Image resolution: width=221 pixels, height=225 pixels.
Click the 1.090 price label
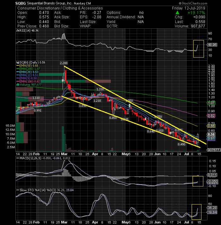pyautogui.click(x=83, y=106)
